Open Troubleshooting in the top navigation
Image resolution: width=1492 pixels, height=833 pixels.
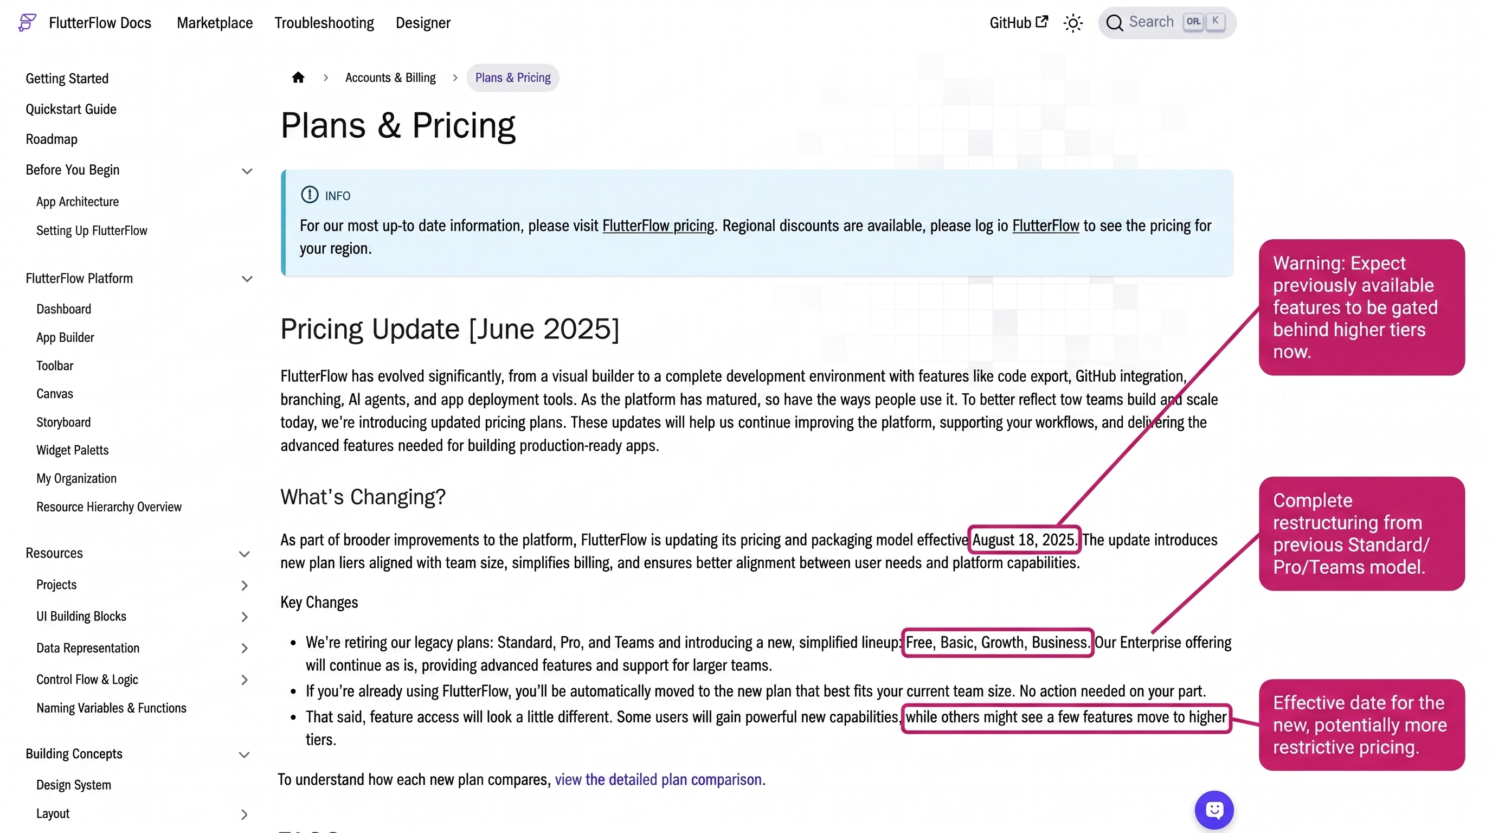pos(324,23)
